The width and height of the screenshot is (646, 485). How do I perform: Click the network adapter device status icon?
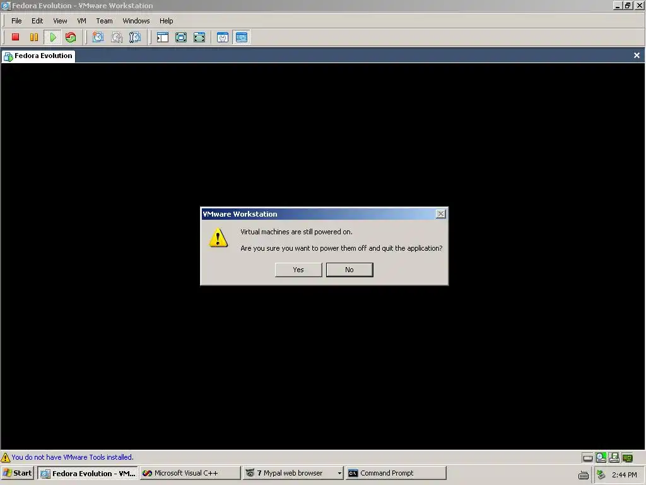coord(628,457)
